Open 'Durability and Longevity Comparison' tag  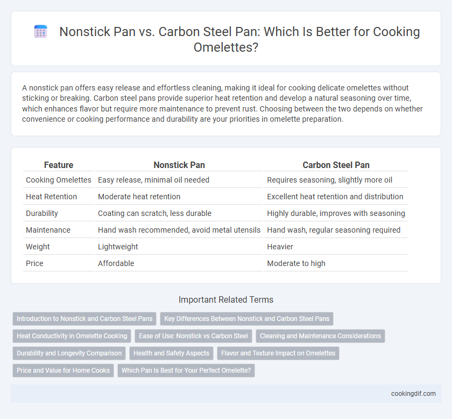coord(69,353)
